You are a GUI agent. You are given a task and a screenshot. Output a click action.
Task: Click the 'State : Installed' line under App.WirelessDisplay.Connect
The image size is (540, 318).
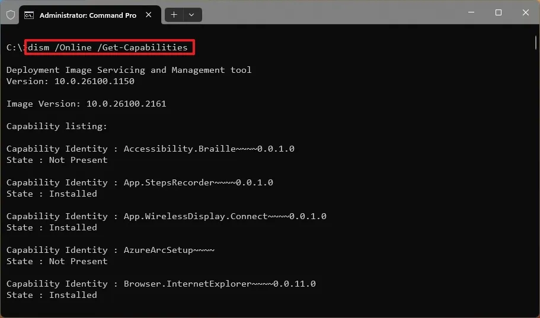[52, 227]
